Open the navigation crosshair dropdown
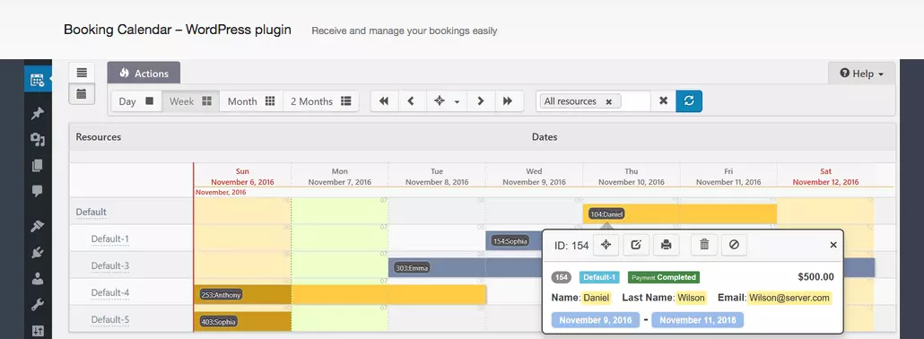Screen dimensions: 924x339 tap(446, 101)
